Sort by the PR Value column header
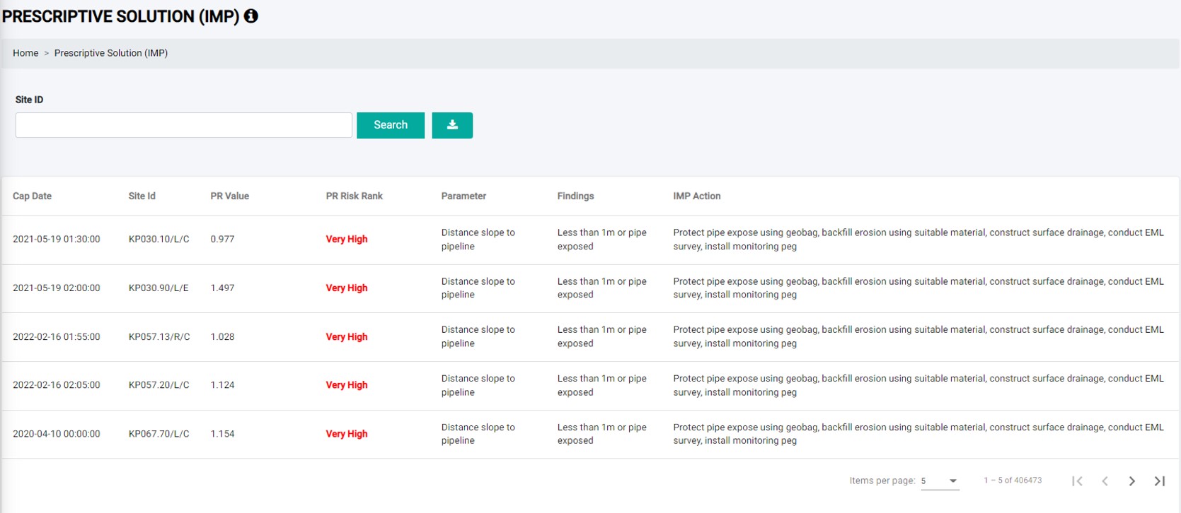The image size is (1181, 513). (x=229, y=196)
